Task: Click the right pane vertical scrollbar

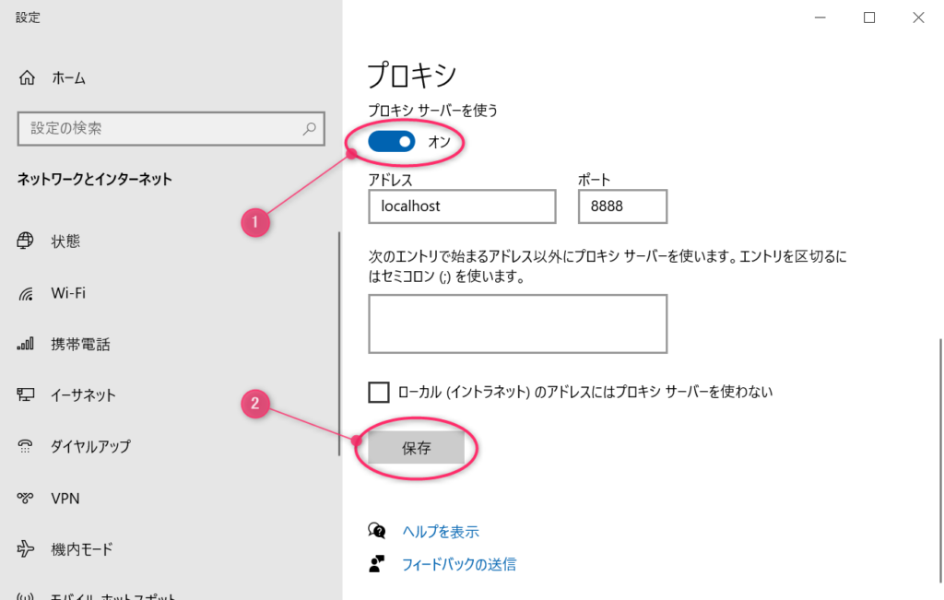Action: pyautogui.click(x=941, y=461)
